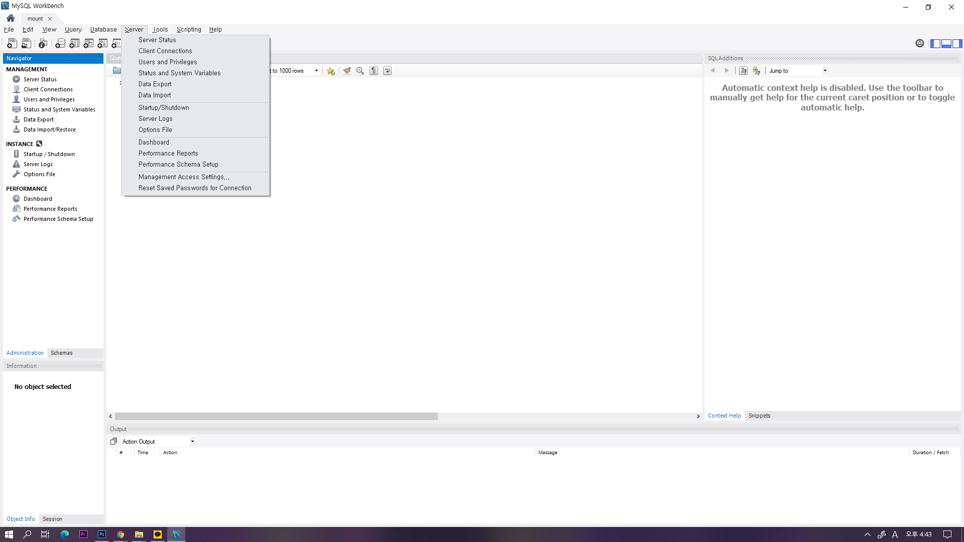Open Client Connections in Navigator

tap(48, 89)
